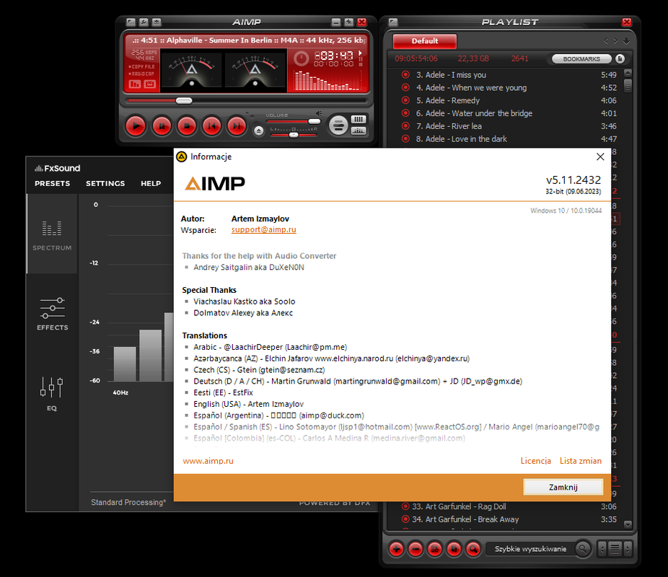Pause the track in AIMP player
This screenshot has width=668, height=577.
tap(162, 126)
